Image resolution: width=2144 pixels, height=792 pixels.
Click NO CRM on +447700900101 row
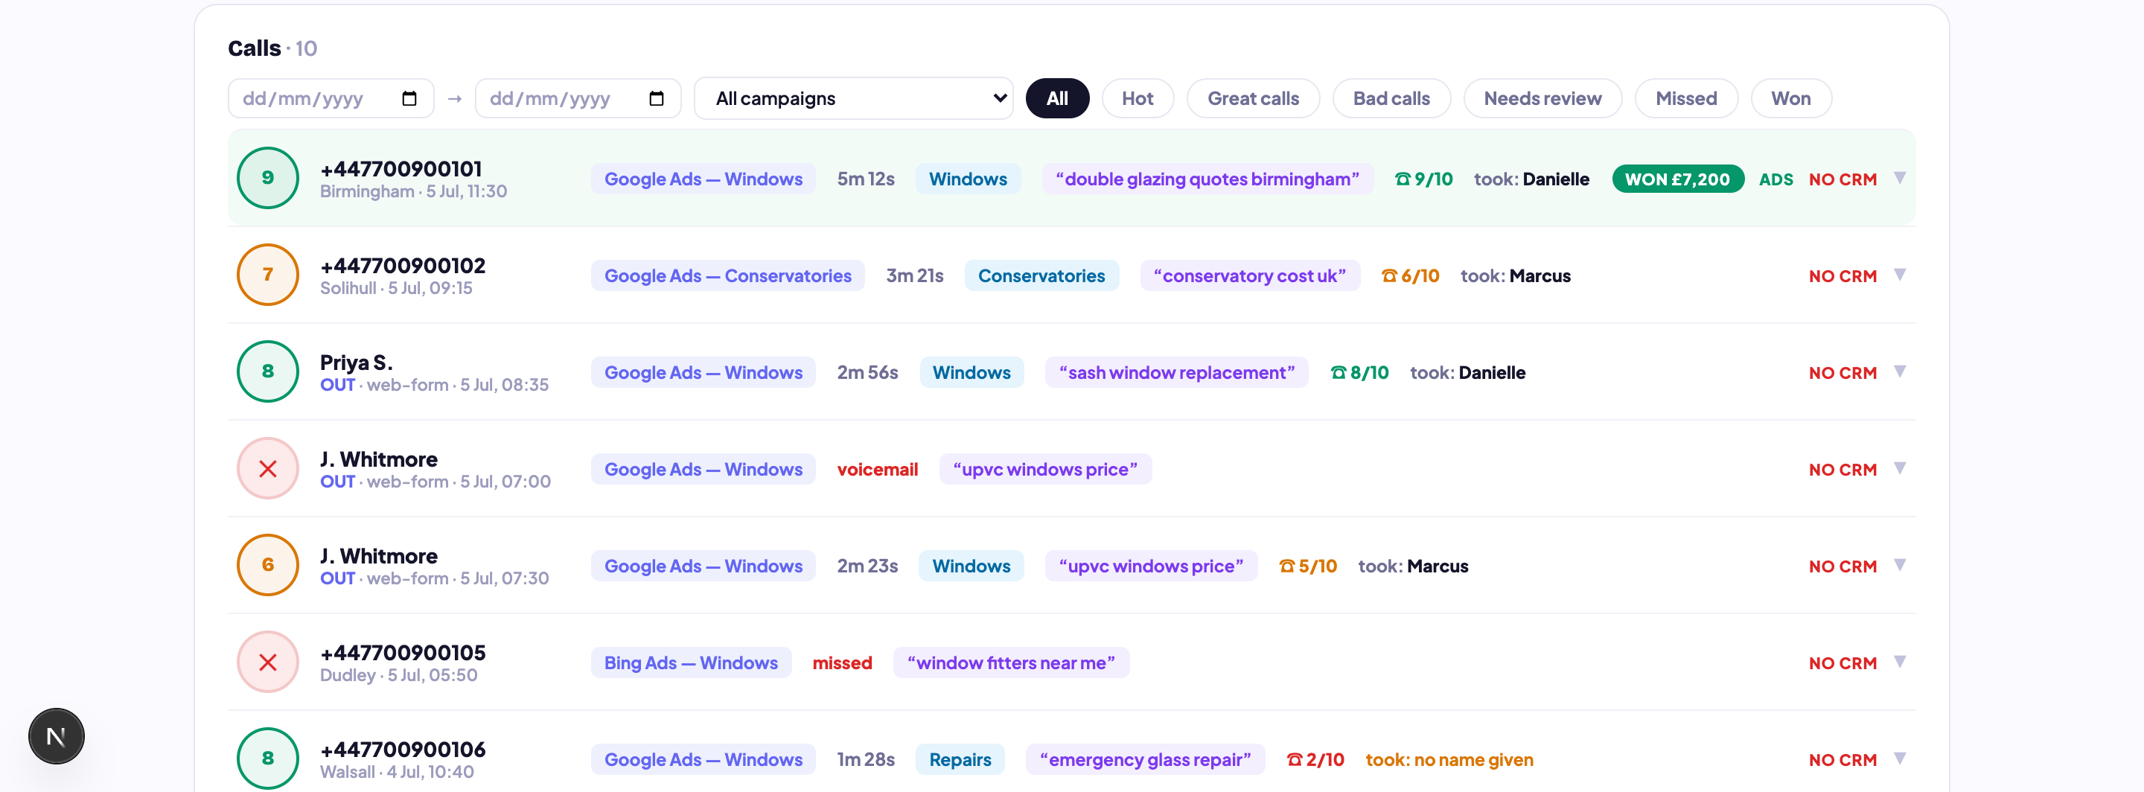pyautogui.click(x=1842, y=179)
